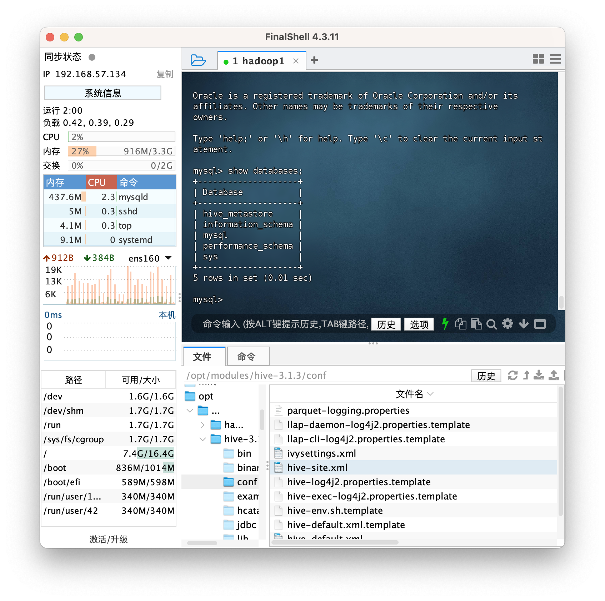The height and width of the screenshot is (601, 605).
Task: Click 路径 column header
Action: (74, 380)
